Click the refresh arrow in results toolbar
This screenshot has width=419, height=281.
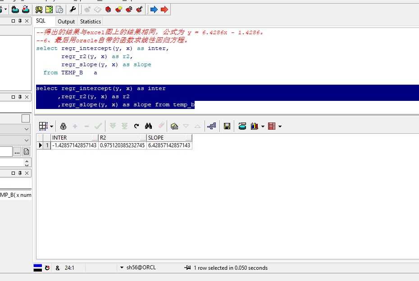coord(137,126)
